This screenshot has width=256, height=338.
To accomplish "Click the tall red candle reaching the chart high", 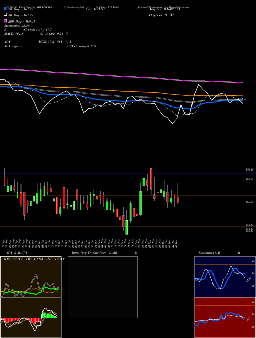I will [x=151, y=179].
